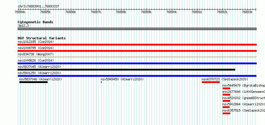Image resolution: width=265 pixels, height=125 pixels.
Task: Open the nsv1008795 (Coe2014) label
Action: point(36,48)
